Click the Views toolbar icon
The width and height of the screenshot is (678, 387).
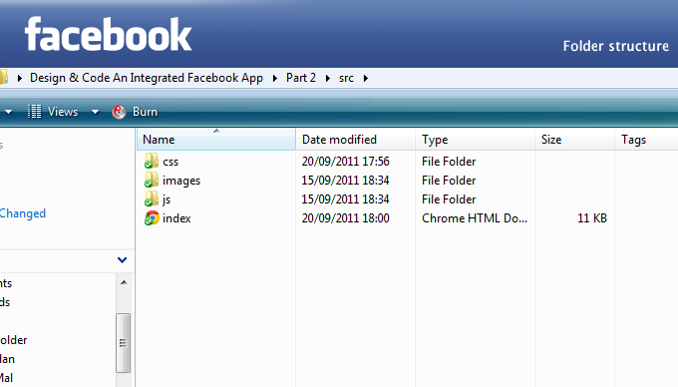pyautogui.click(x=35, y=112)
